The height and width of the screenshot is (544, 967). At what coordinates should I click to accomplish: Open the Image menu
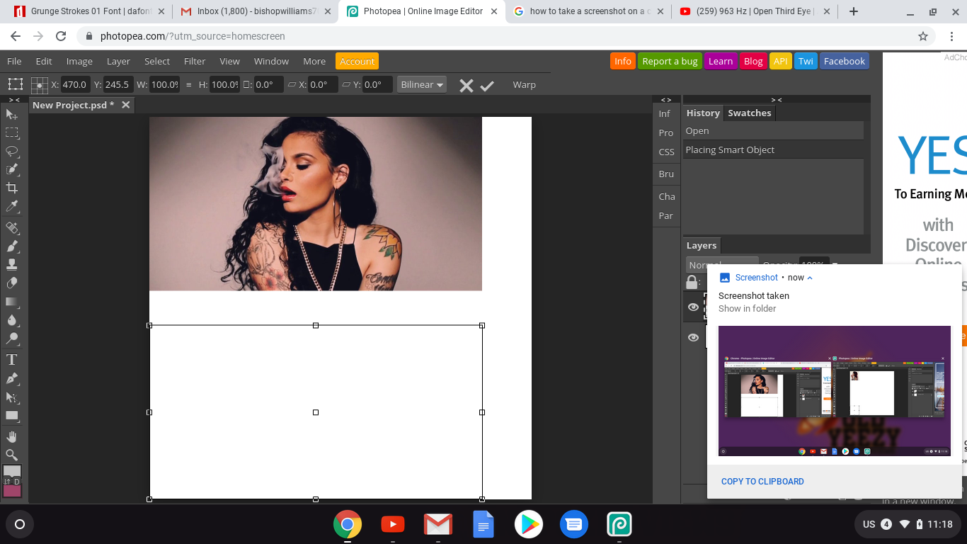[79, 62]
